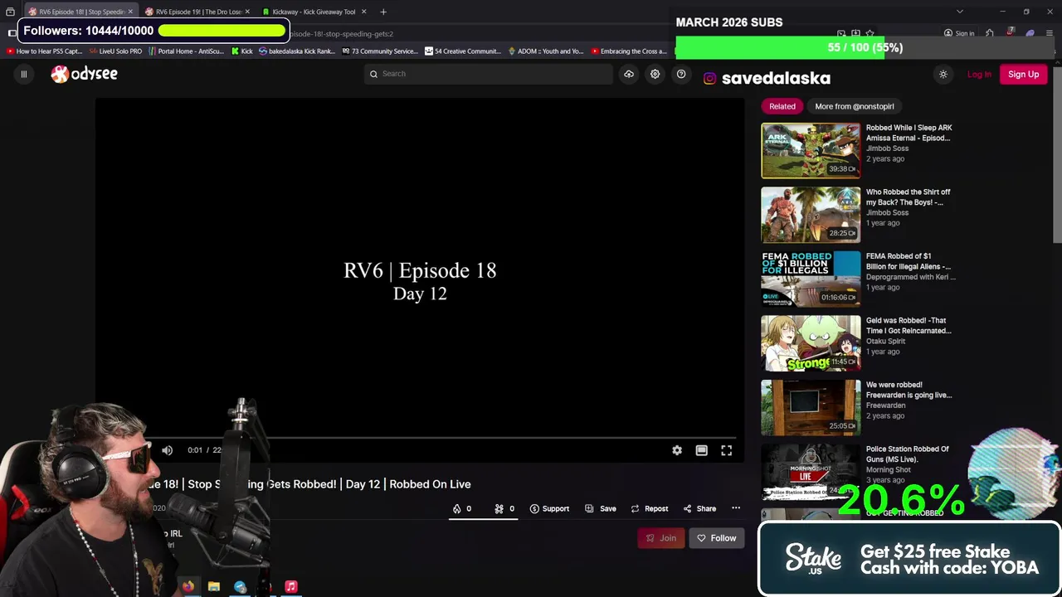Viewport: 1062px width, 597px height.
Task: Open LiveU Solo PRO bookmark
Action: tap(116, 51)
